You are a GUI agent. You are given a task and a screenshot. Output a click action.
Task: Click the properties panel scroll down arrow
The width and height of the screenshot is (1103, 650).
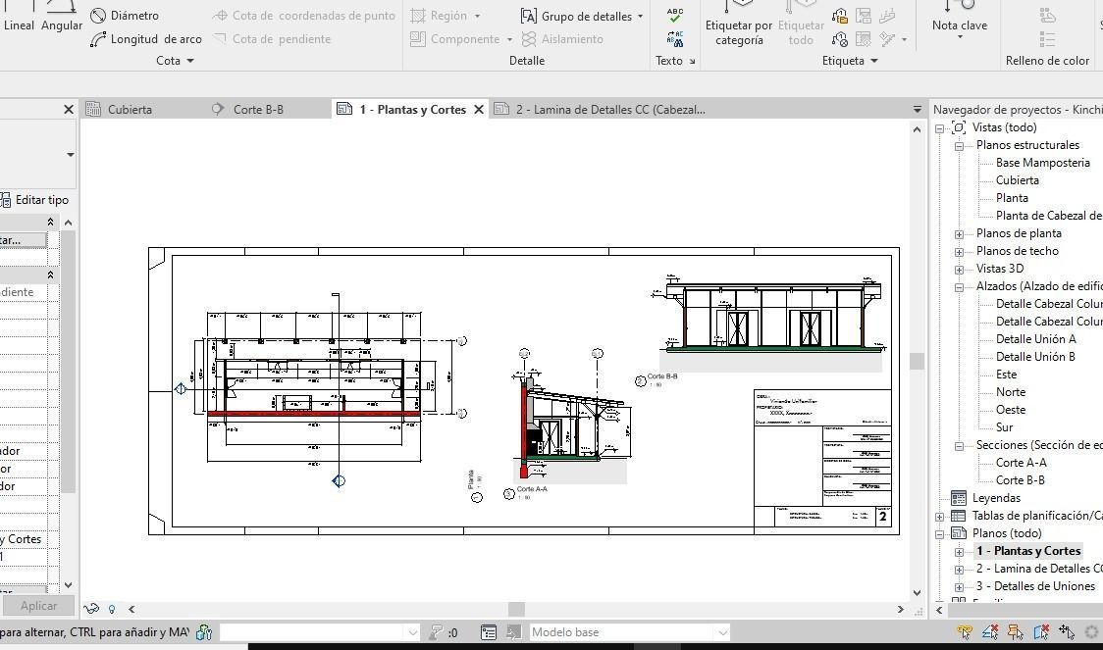pyautogui.click(x=69, y=585)
